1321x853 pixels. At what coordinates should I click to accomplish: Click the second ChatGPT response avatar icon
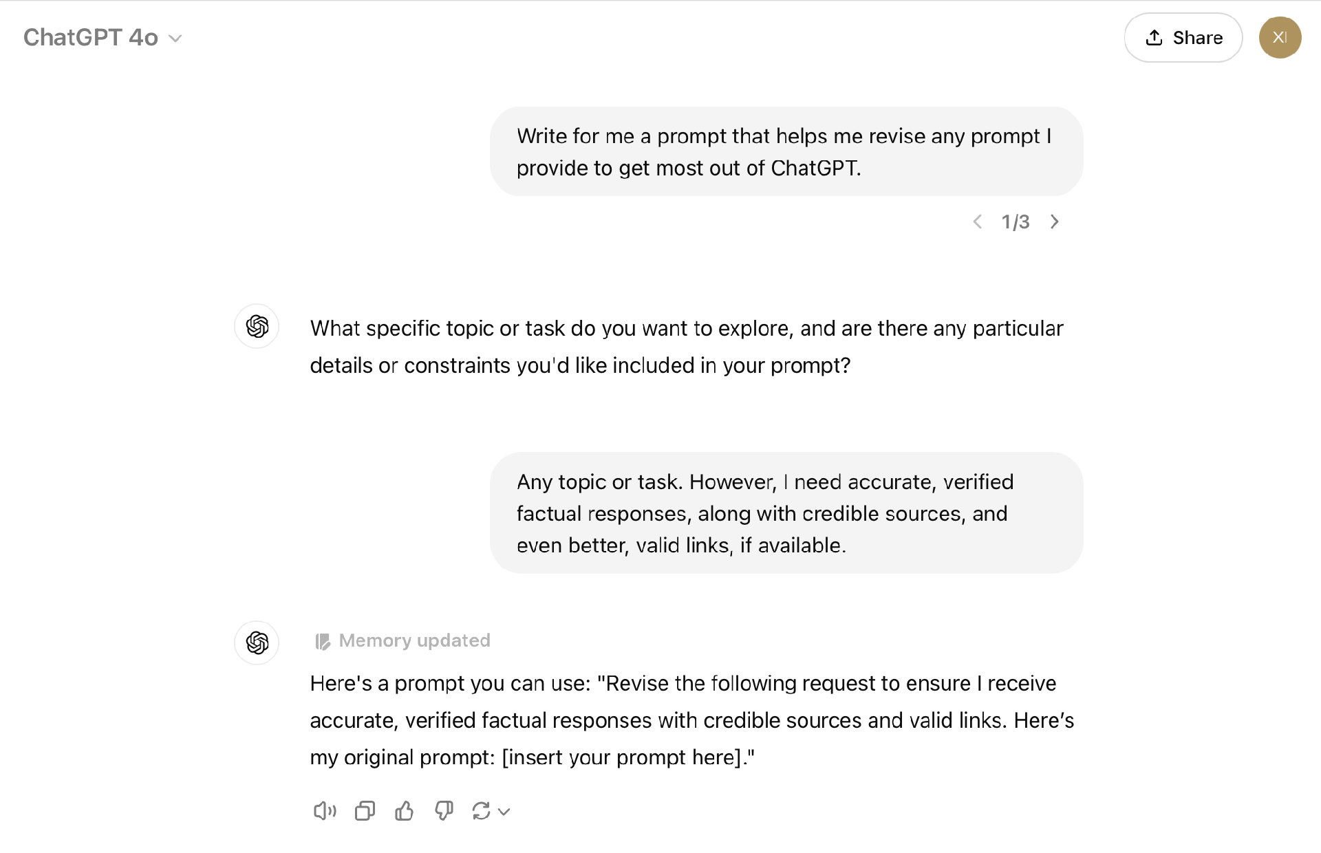coord(257,643)
